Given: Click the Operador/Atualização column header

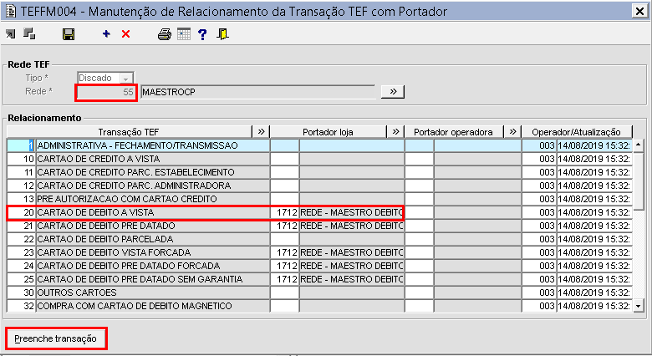Looking at the screenshot, I should point(576,132).
